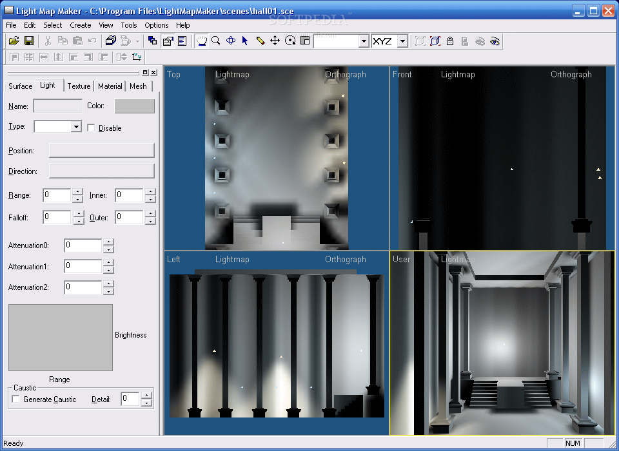Click the padlock lock icon
The image size is (619, 451).
point(450,41)
